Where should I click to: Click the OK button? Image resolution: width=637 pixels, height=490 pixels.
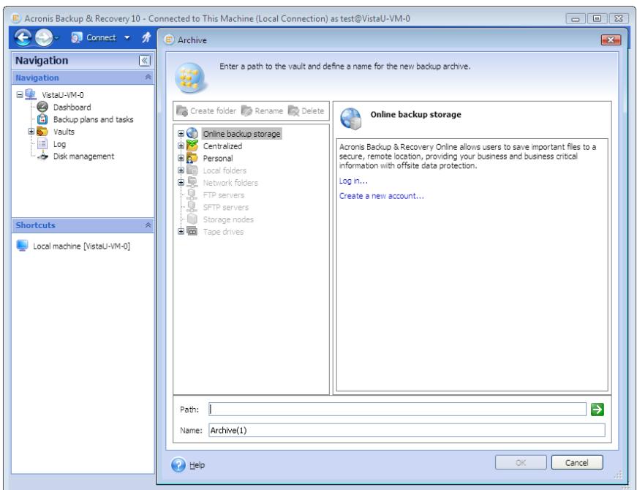[x=521, y=462]
